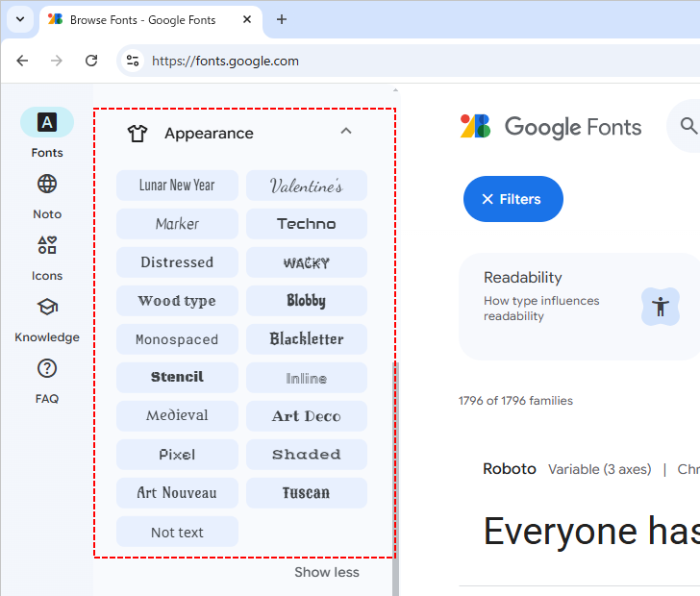Toggle the Wacky filter chip
Viewport: 700px width, 596px height.
point(307,262)
